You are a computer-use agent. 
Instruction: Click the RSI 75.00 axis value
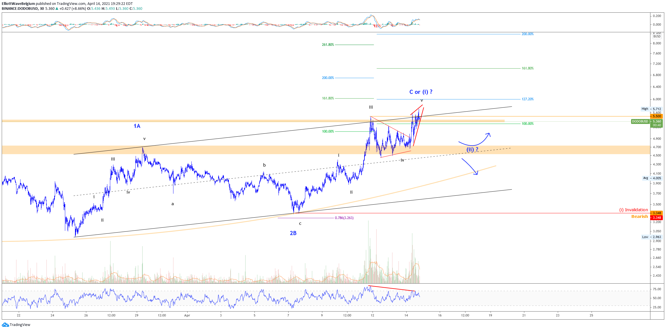(657, 289)
